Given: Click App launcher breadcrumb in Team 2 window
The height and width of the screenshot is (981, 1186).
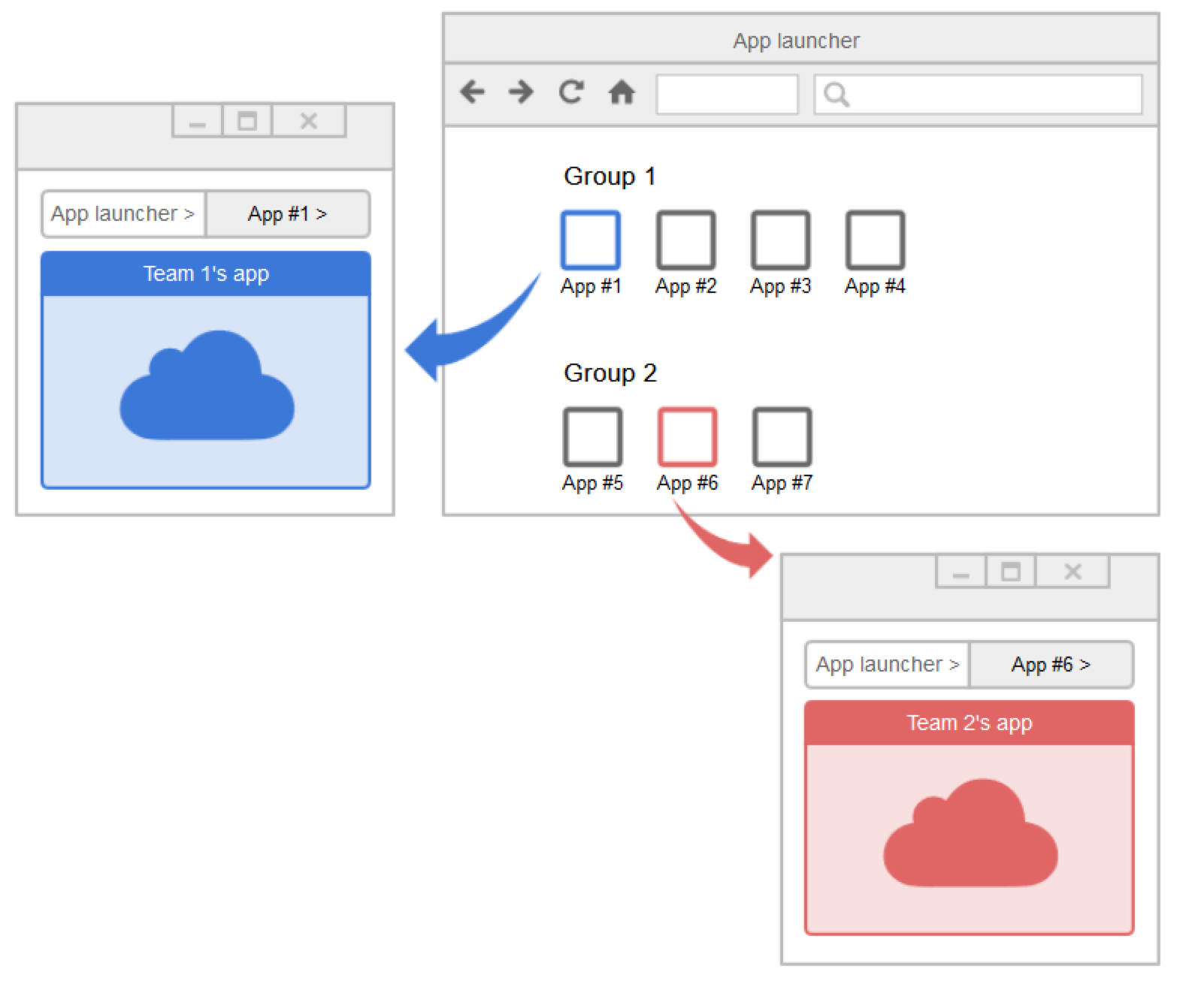Looking at the screenshot, I should 888,665.
